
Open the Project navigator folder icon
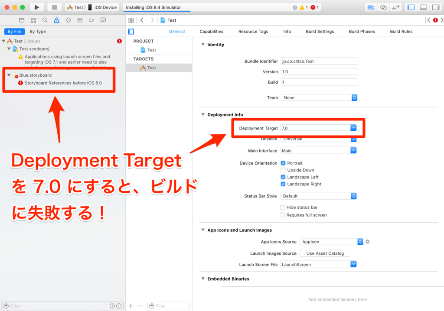22,20
